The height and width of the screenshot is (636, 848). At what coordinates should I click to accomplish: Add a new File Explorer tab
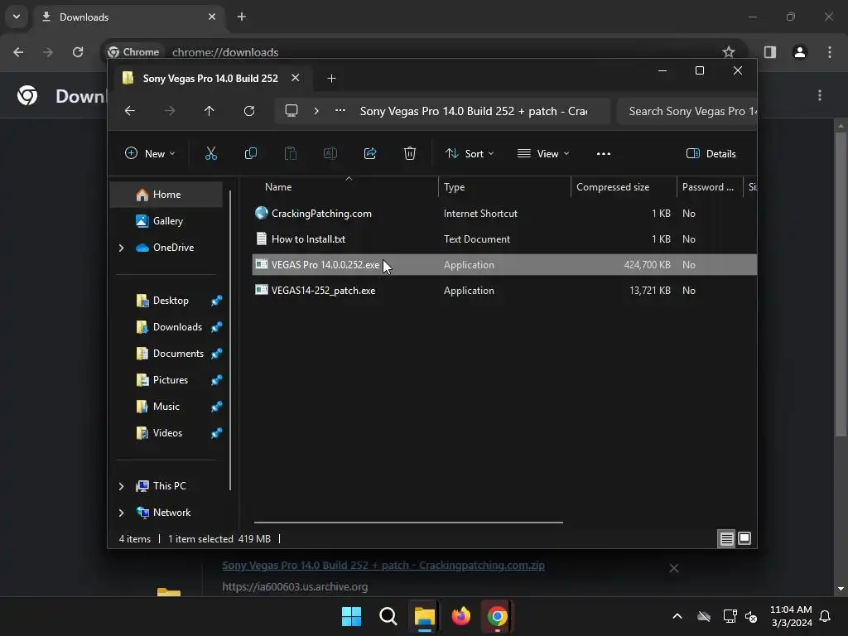[x=331, y=79]
